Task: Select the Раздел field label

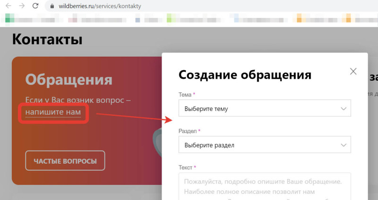Action: coord(188,131)
